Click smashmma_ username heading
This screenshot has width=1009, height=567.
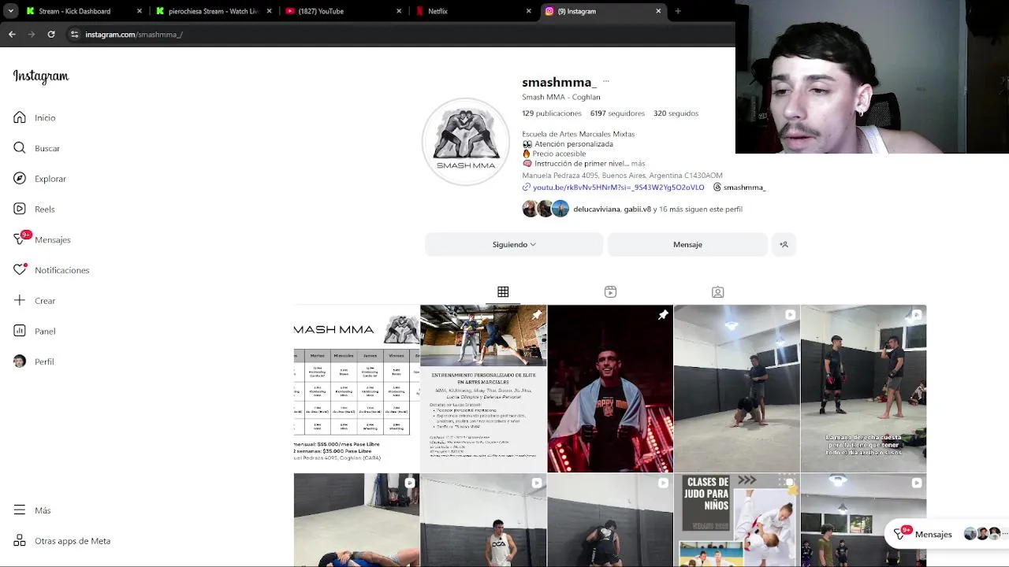pos(559,83)
